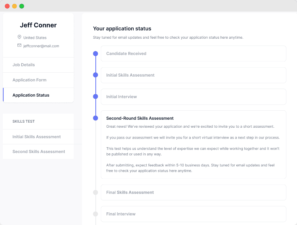Click the 'If you pass our assessment' paragraph
This screenshot has height=225, width=297.
[193, 137]
